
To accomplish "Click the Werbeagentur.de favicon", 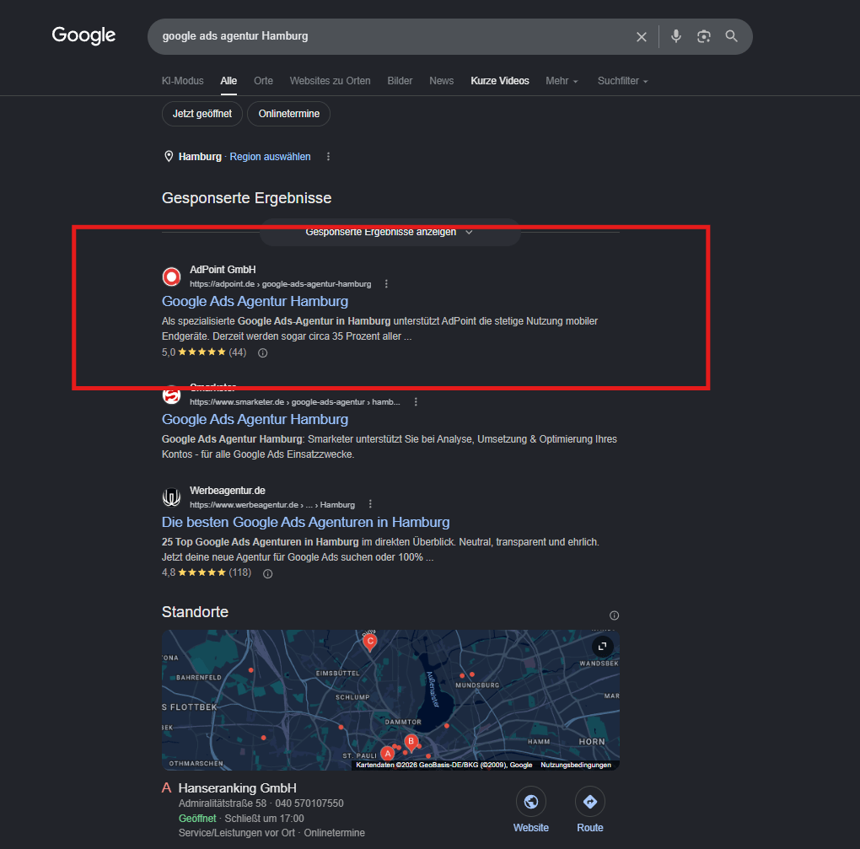I will tap(172, 497).
